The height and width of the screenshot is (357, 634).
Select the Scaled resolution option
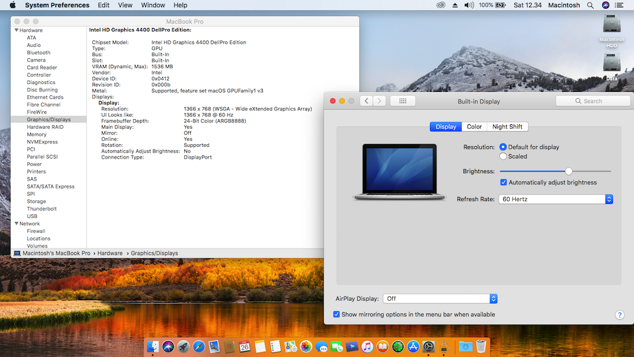(x=504, y=157)
